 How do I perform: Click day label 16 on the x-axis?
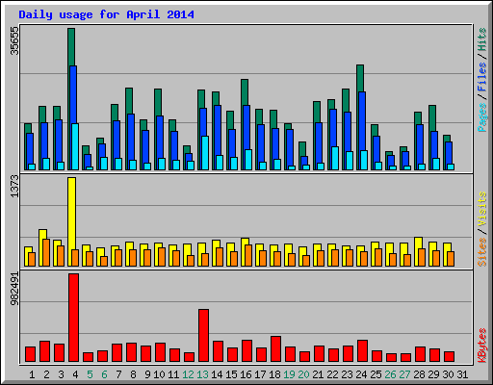[246, 374]
